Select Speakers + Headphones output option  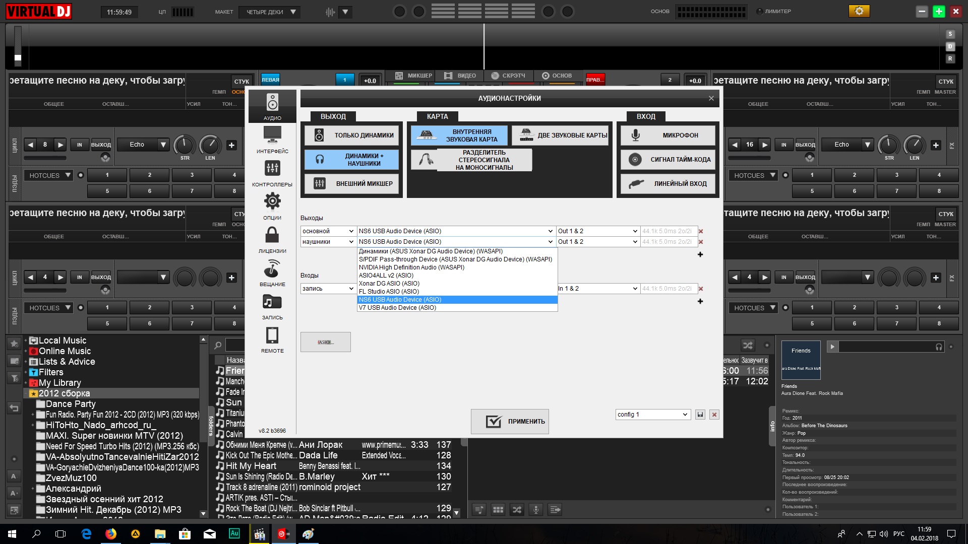(x=351, y=160)
